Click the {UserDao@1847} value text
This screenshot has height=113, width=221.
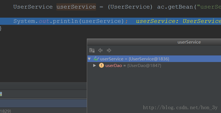click(x=144, y=66)
